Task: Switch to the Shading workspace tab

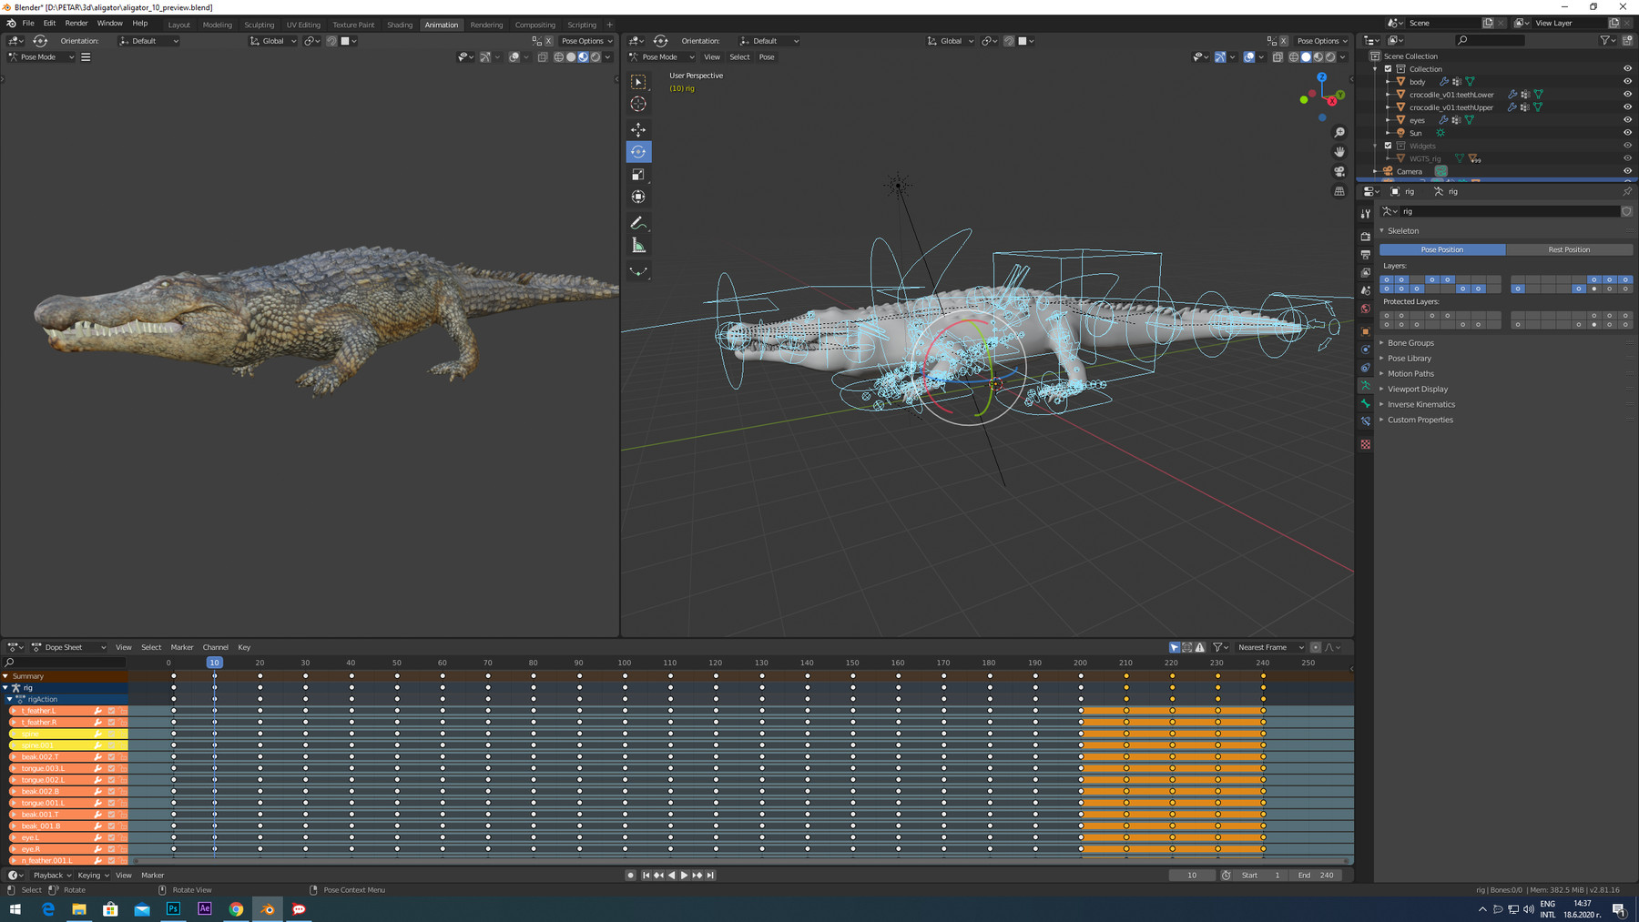Action: tap(400, 25)
